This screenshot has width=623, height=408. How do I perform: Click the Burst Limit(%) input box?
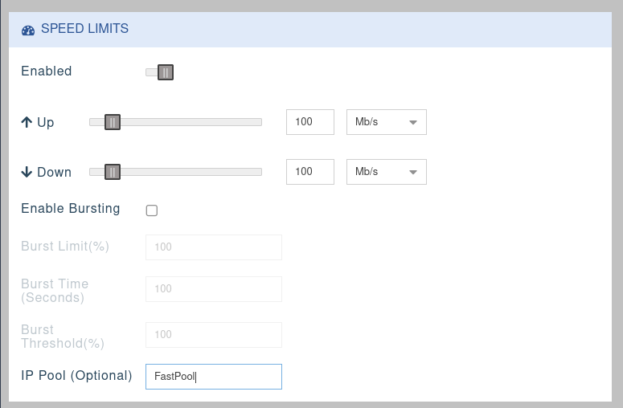click(x=213, y=247)
